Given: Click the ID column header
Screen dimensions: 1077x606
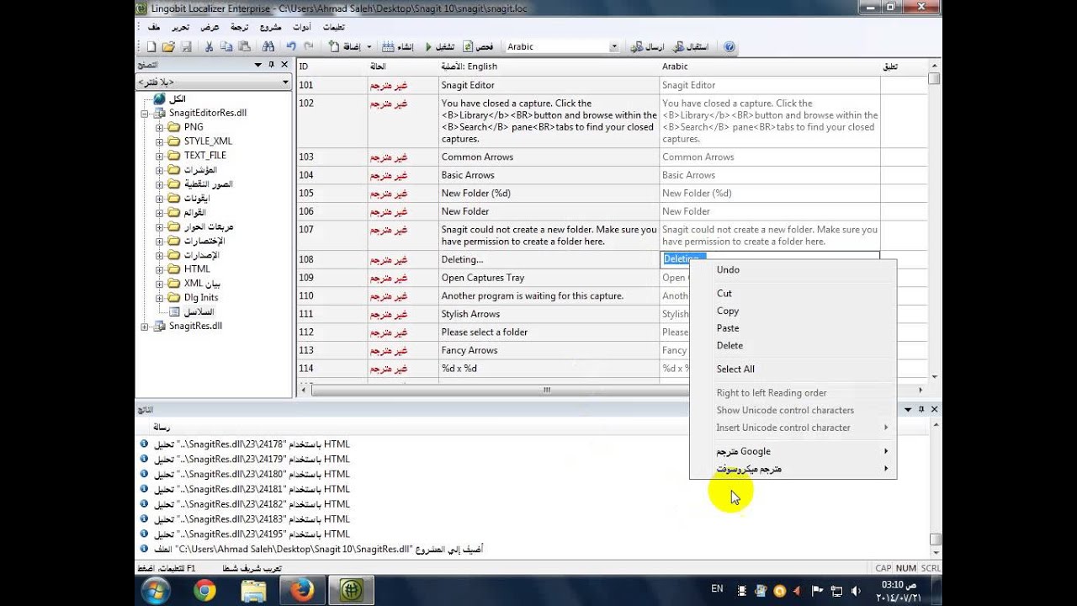Looking at the screenshot, I should (332, 66).
